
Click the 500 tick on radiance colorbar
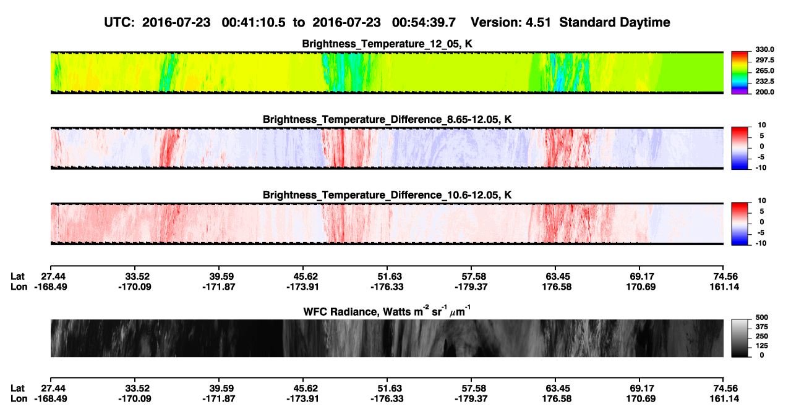(761, 317)
